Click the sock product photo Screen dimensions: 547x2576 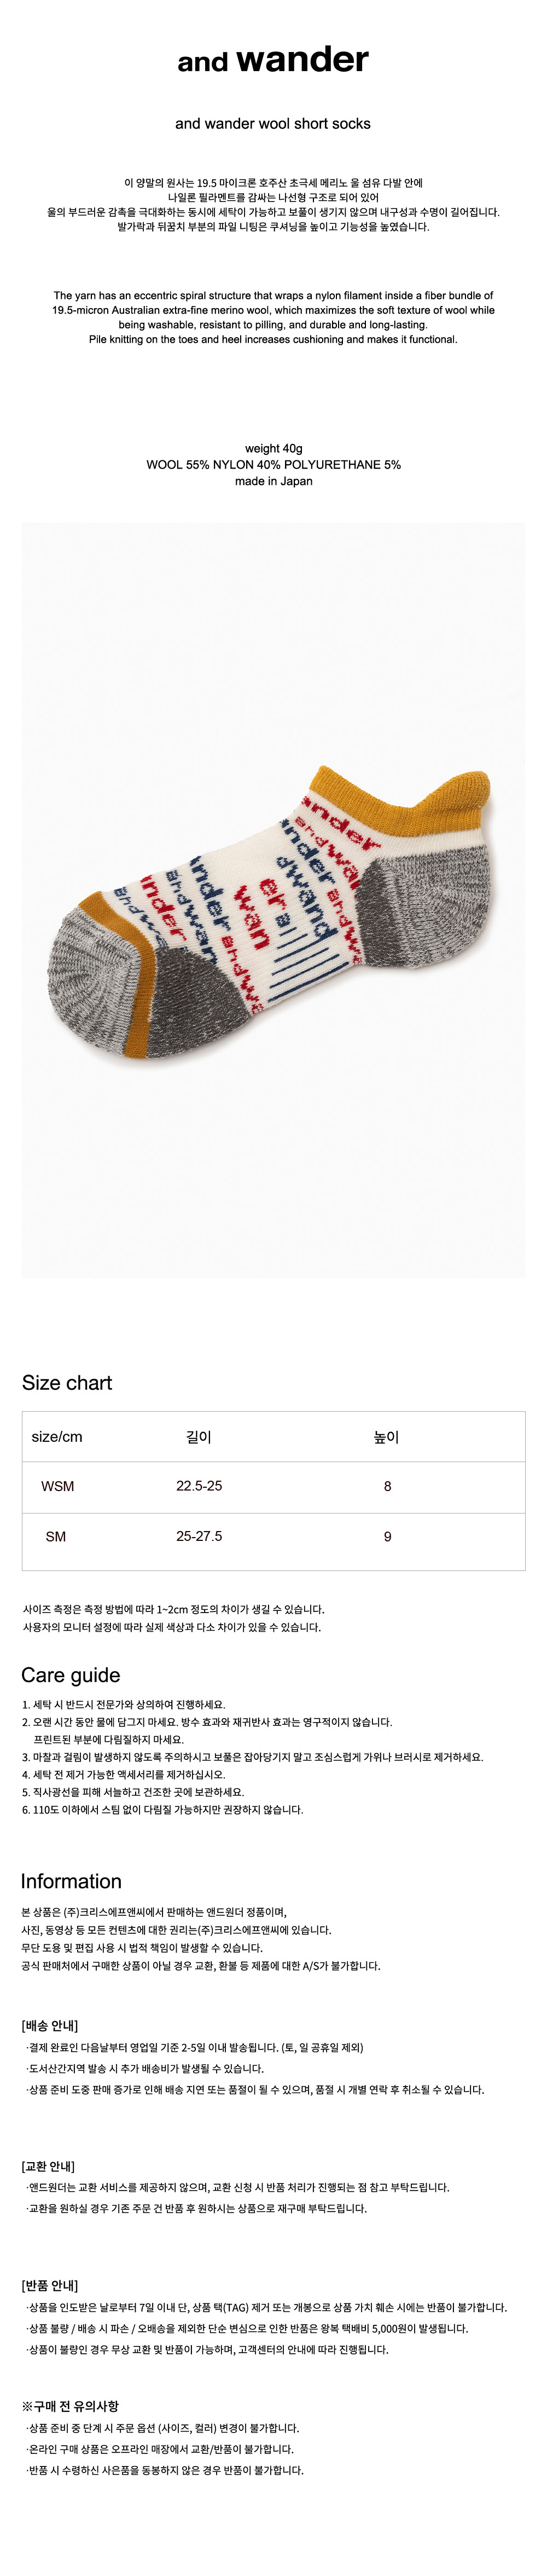273,899
